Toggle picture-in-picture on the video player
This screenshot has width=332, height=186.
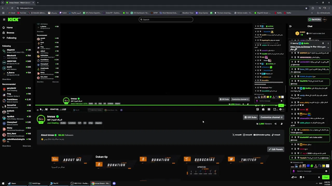click(258, 110)
